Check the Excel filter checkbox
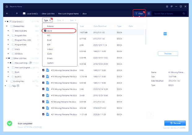The image size is (192, 135). [x=45, y=40]
